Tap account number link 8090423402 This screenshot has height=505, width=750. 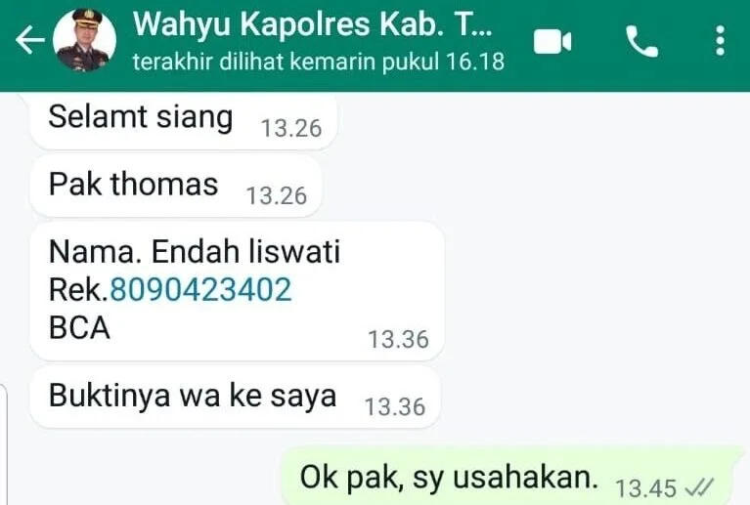coord(200,289)
